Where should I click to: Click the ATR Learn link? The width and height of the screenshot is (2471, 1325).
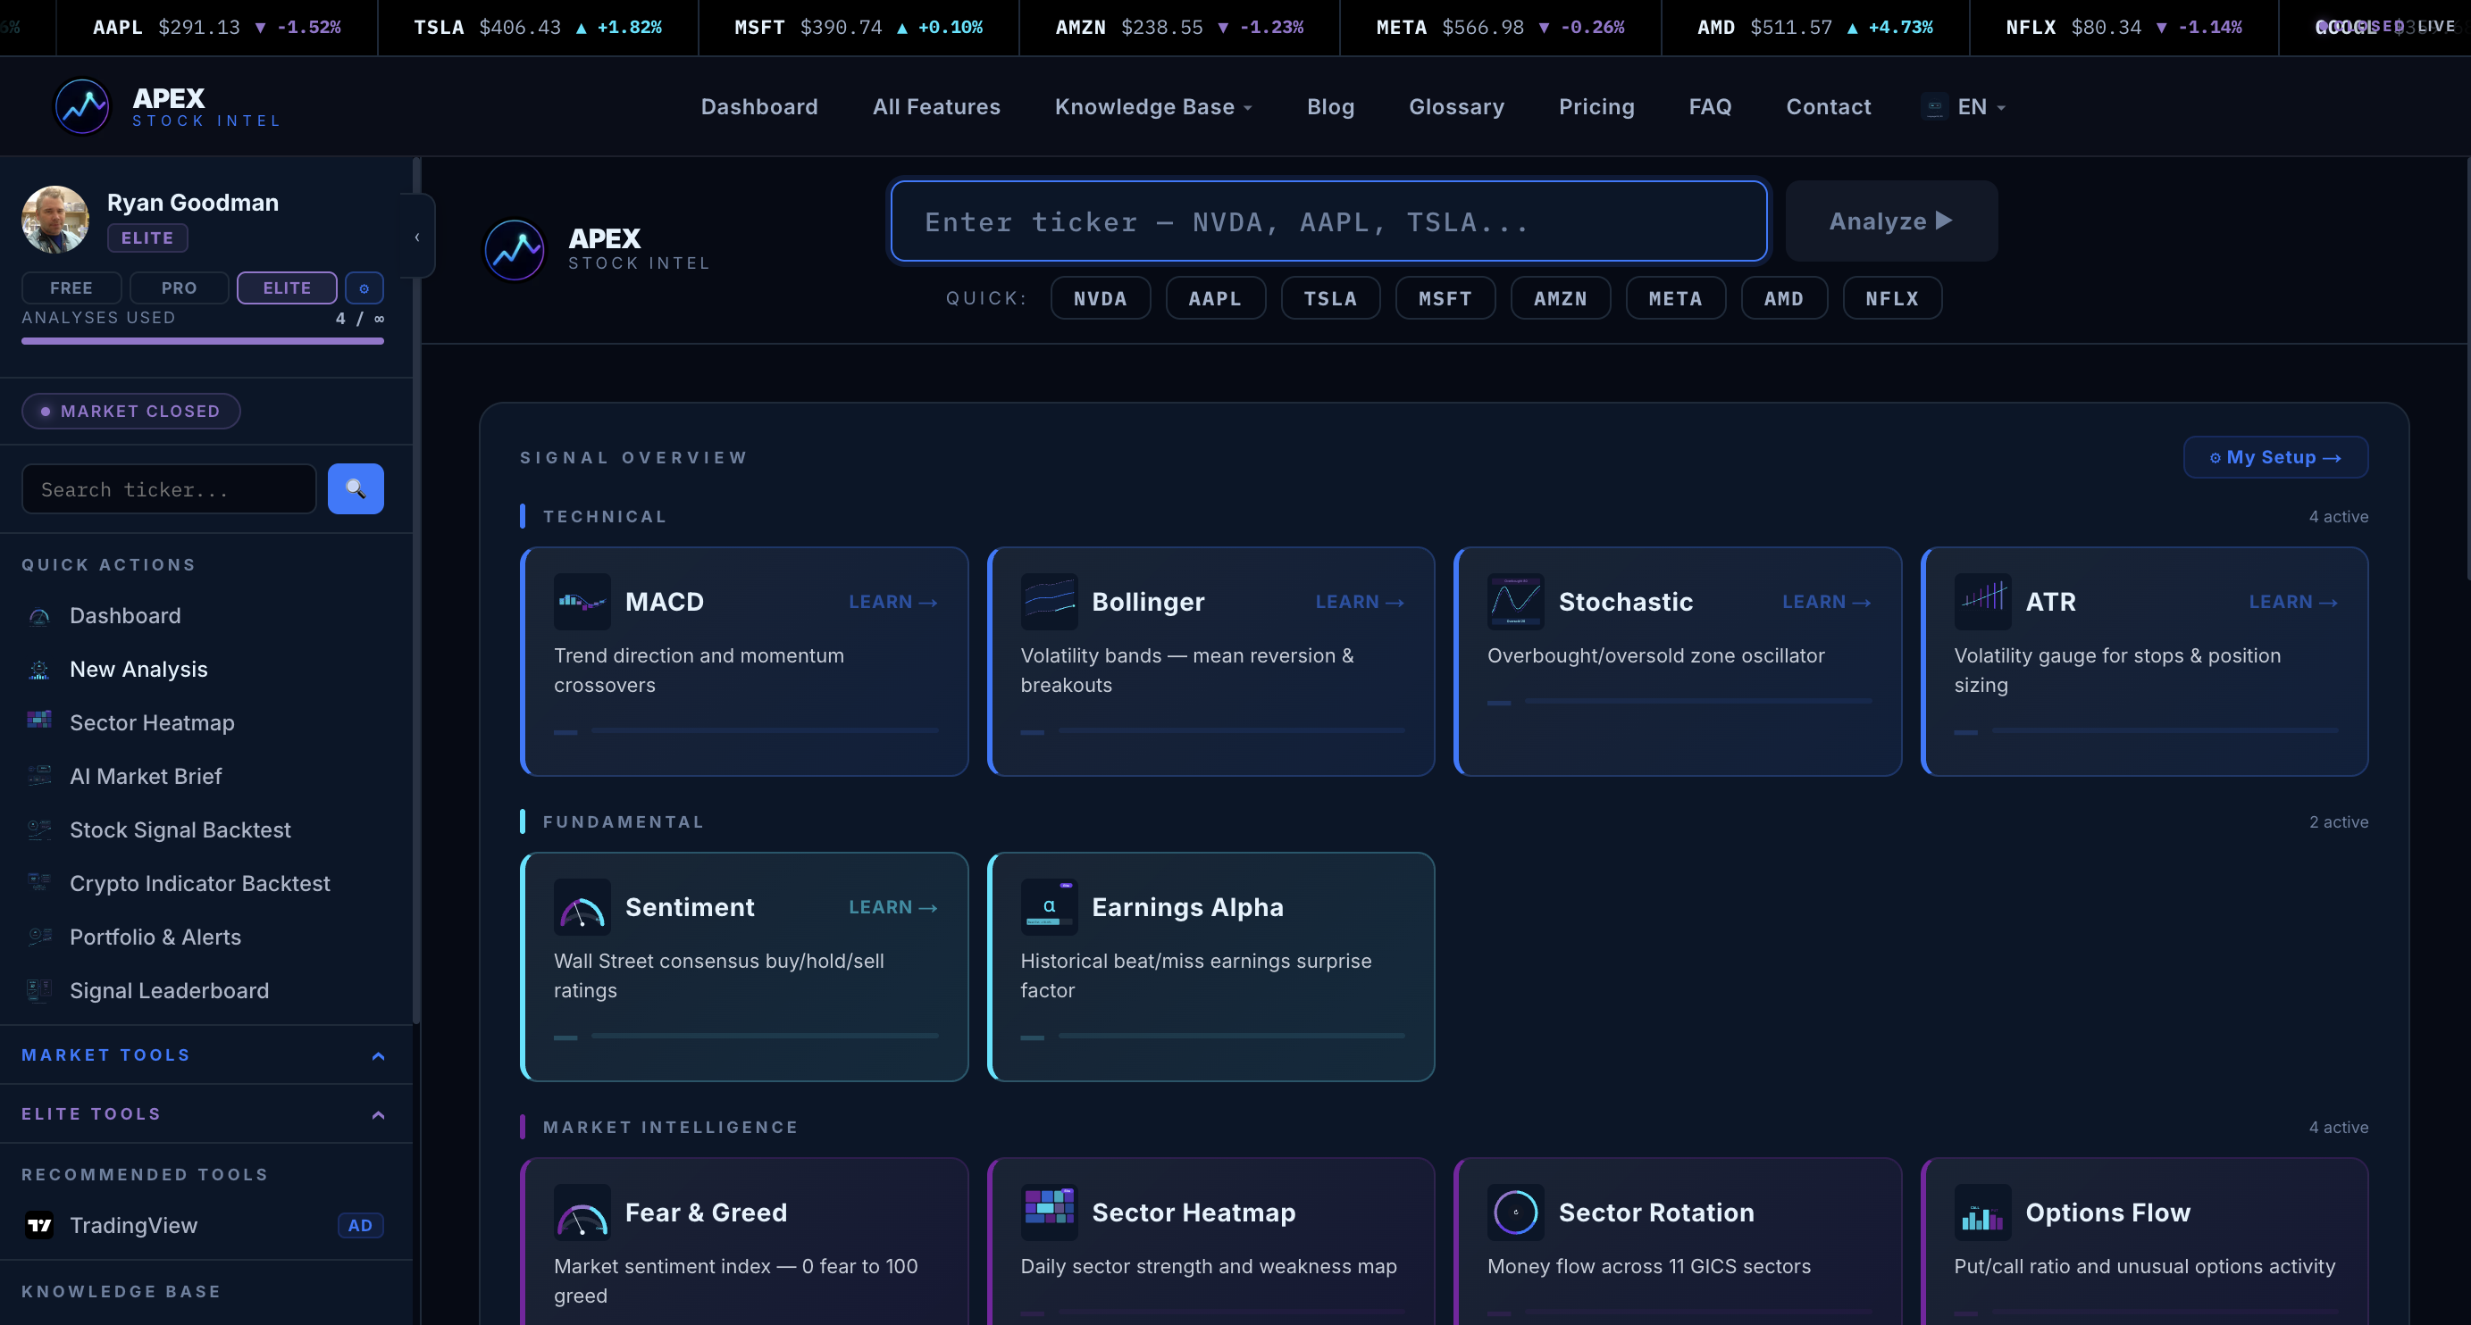tap(2293, 602)
